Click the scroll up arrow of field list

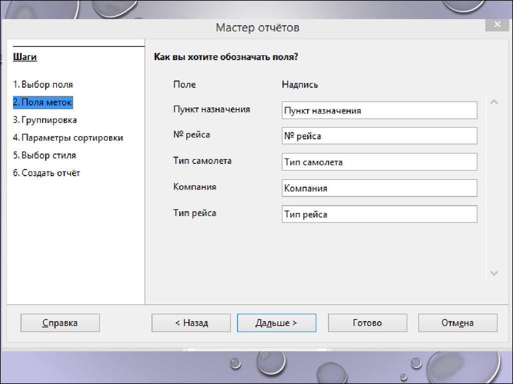(x=494, y=102)
